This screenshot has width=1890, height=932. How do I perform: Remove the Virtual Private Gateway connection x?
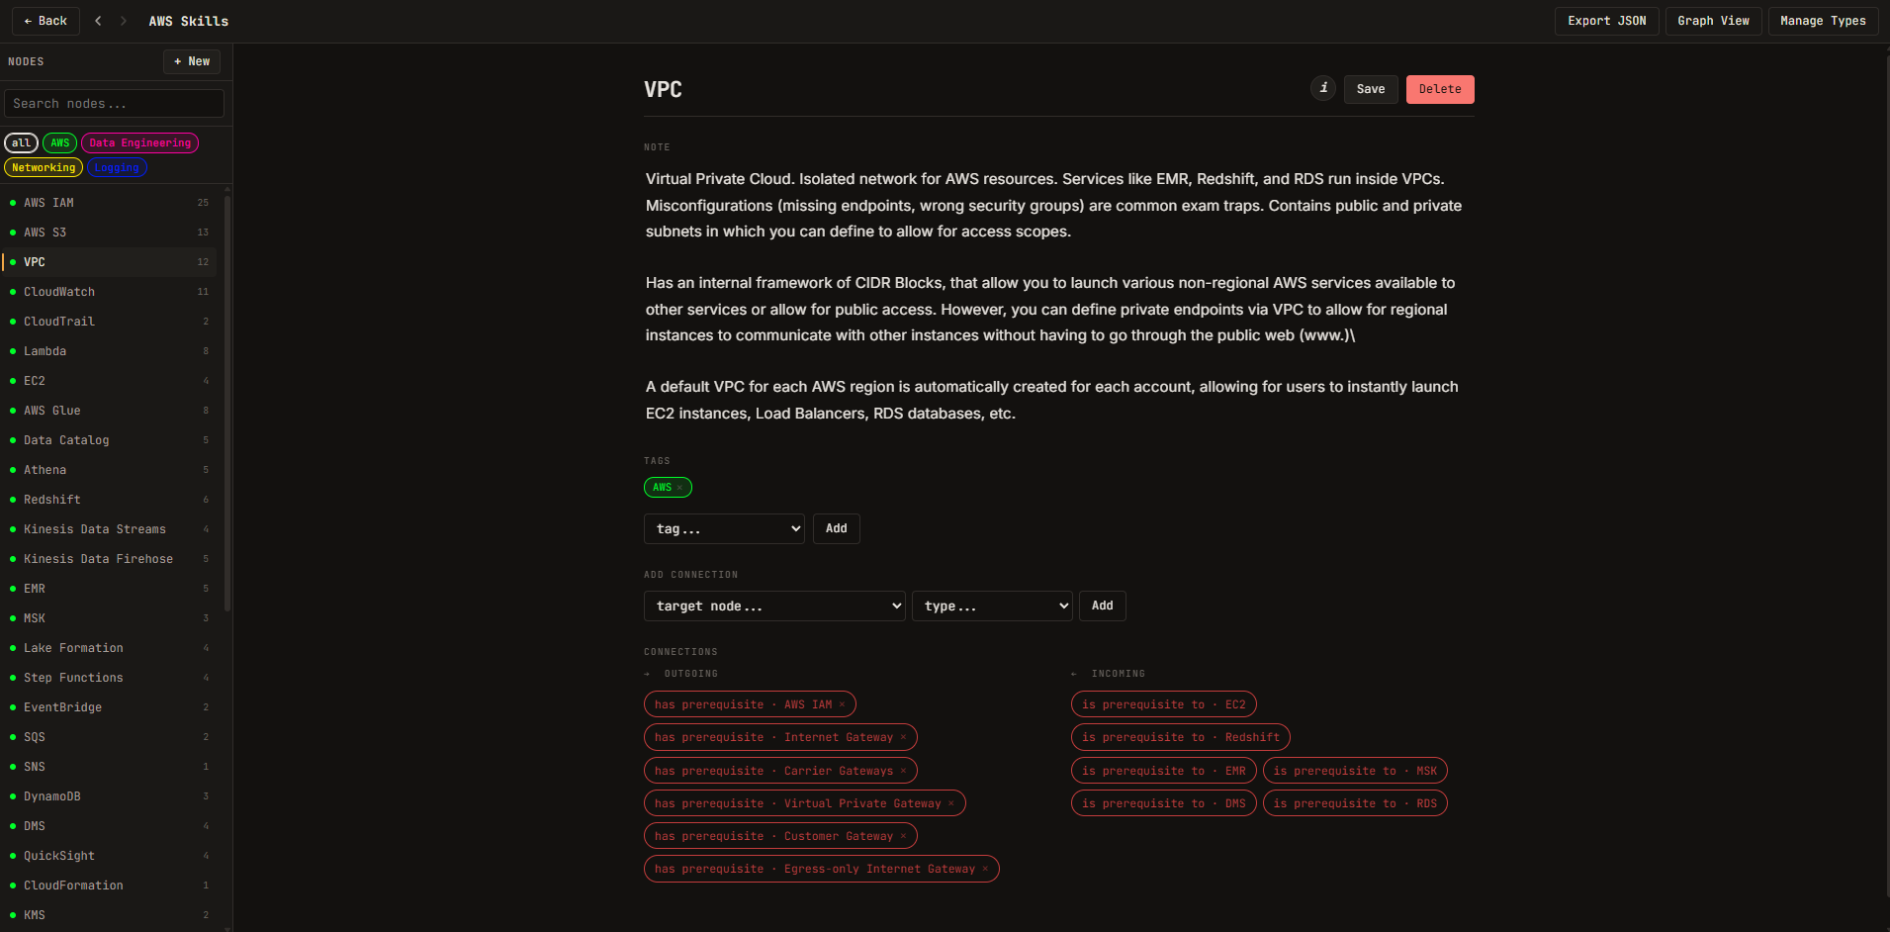951,803
